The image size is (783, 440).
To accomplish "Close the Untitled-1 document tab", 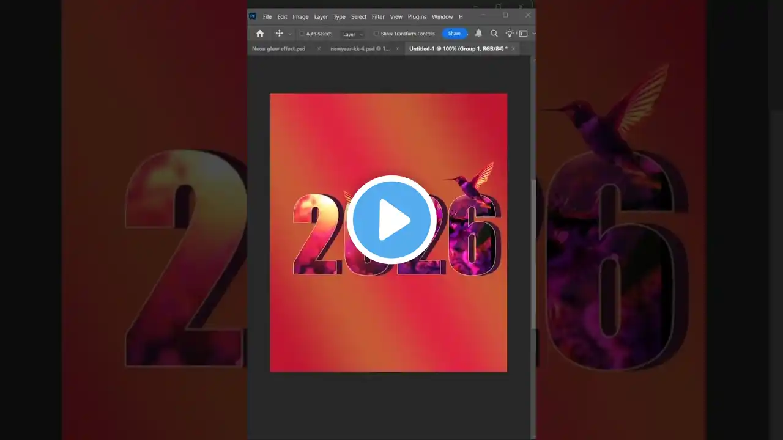I will [513, 49].
